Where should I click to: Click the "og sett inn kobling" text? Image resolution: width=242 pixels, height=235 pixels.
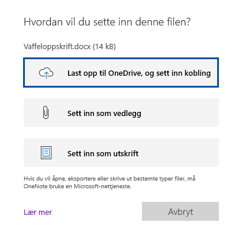coord(178,73)
